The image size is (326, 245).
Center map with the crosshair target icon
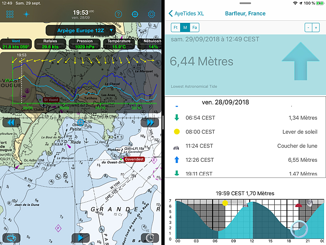135,14
